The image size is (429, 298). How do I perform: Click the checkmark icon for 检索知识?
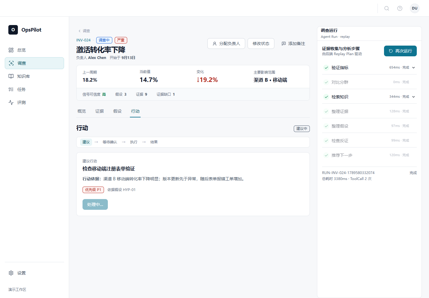(327, 97)
